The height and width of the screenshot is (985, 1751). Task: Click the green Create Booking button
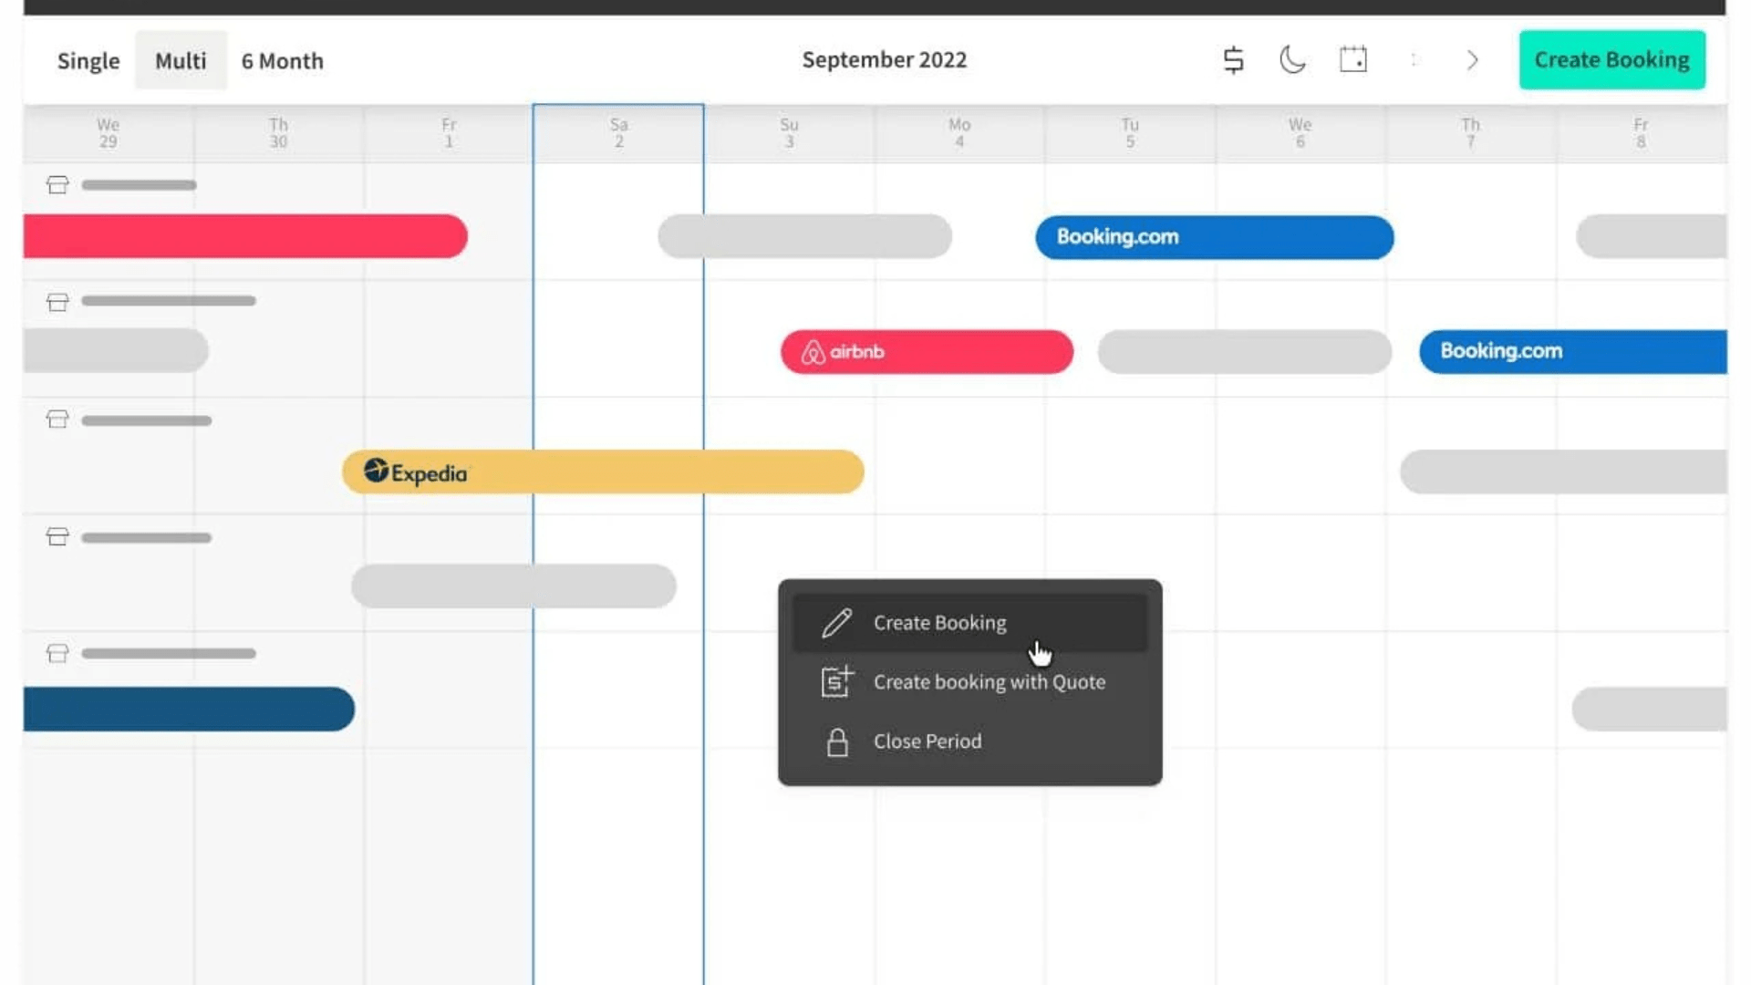[1611, 60]
